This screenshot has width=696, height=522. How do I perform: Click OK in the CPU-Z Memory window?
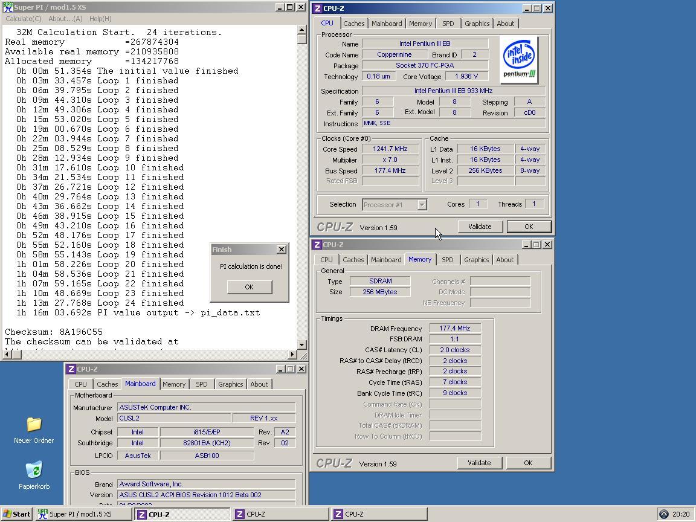coord(528,463)
